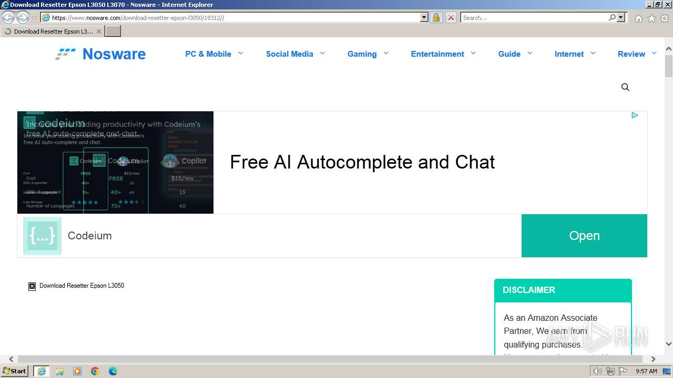Click the AdChoices triangle icon
Screen dimensions: 673x378
[x=635, y=115]
